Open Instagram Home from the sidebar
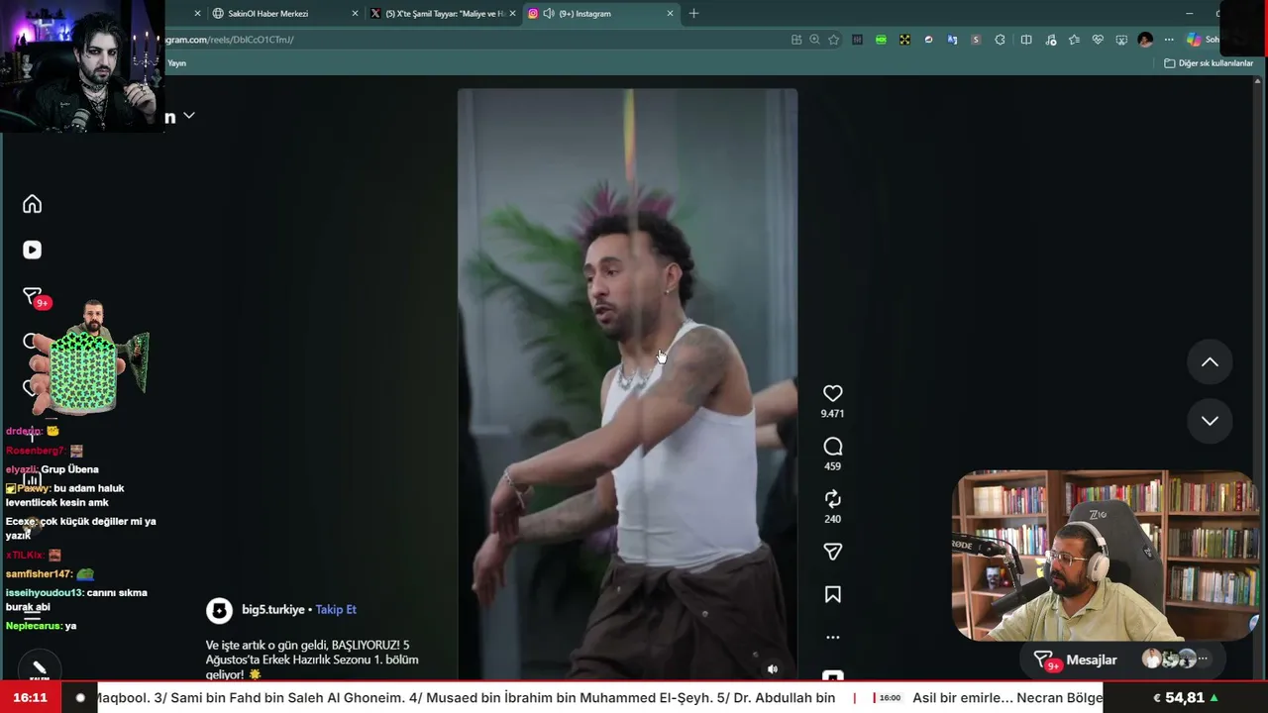Screen dimensions: 1268x713 click(32, 204)
